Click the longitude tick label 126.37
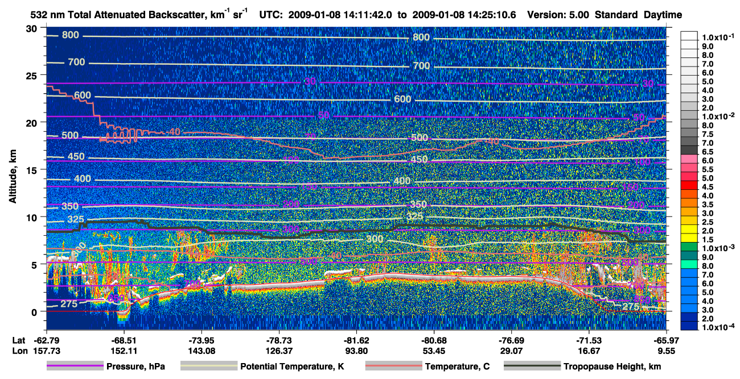Image resolution: width=740 pixels, height=379 pixels. (x=279, y=351)
